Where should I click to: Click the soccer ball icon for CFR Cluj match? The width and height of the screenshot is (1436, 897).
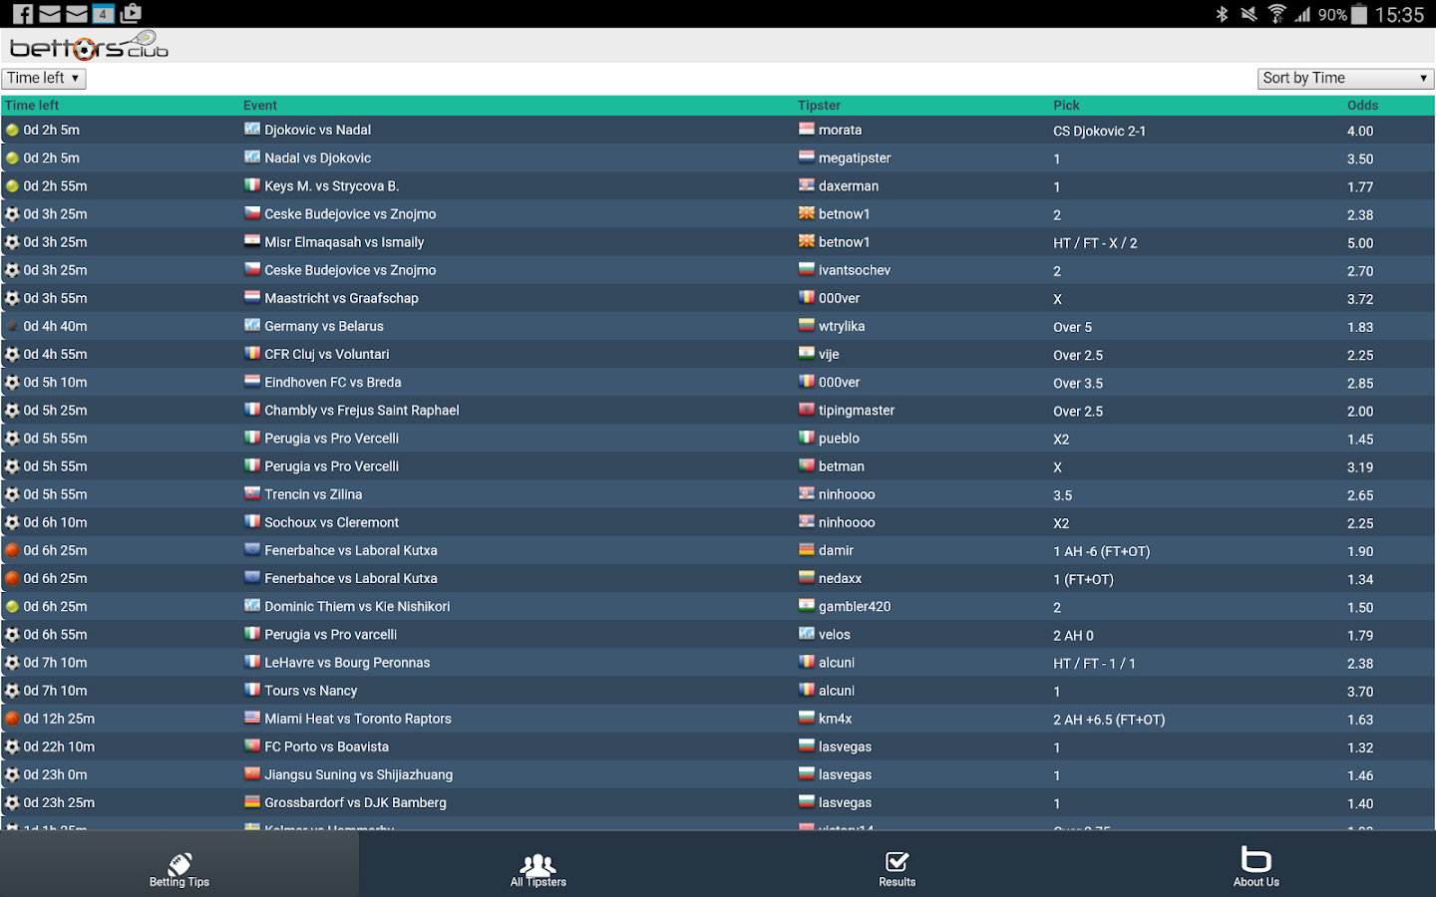coord(12,354)
